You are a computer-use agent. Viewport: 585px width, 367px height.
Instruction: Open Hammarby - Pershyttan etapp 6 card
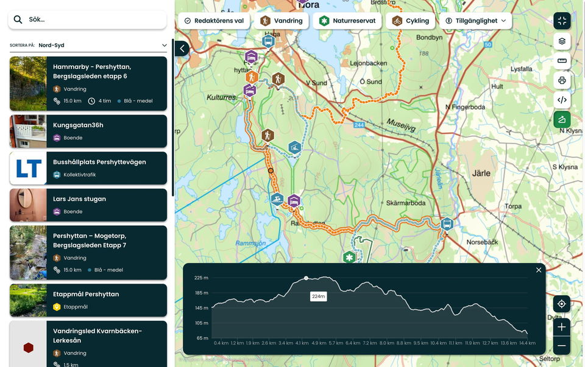(88, 83)
